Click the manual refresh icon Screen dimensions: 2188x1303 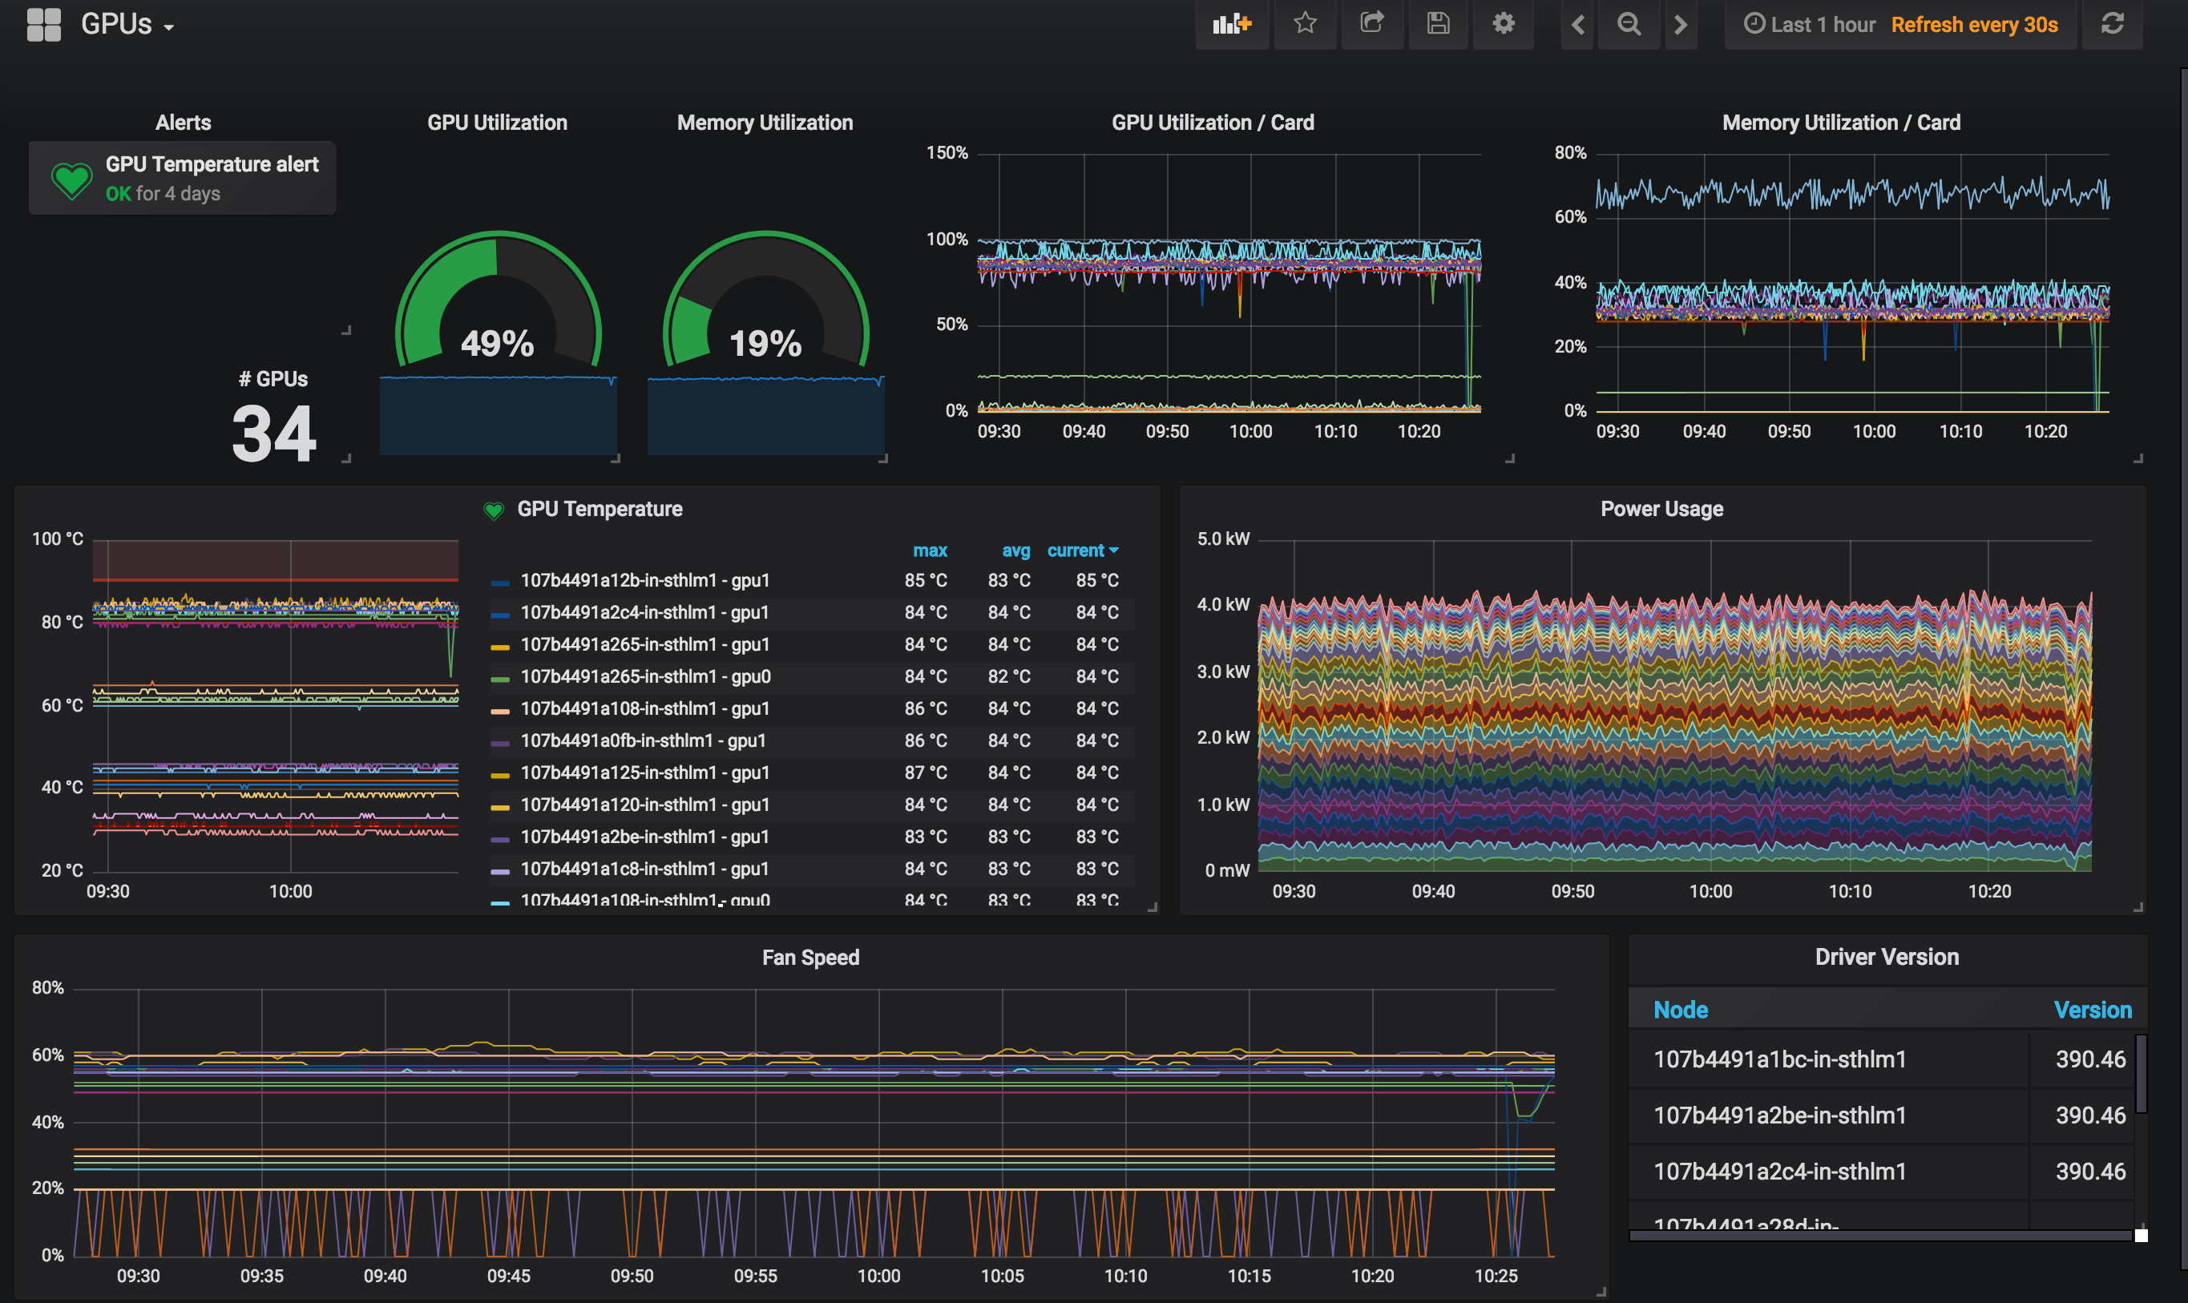(x=2112, y=25)
